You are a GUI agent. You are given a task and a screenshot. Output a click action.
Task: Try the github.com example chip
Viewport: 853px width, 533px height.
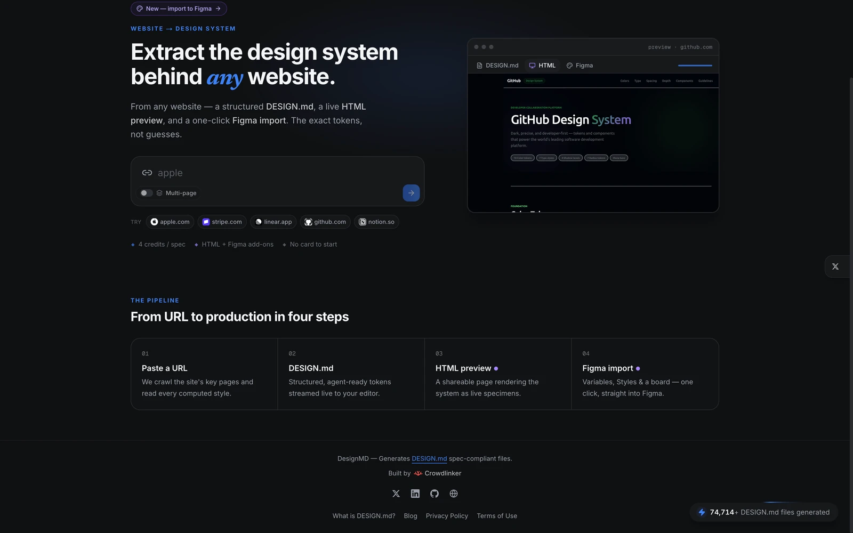tap(325, 222)
